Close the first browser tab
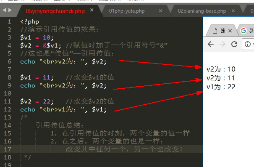 click(230, 31)
